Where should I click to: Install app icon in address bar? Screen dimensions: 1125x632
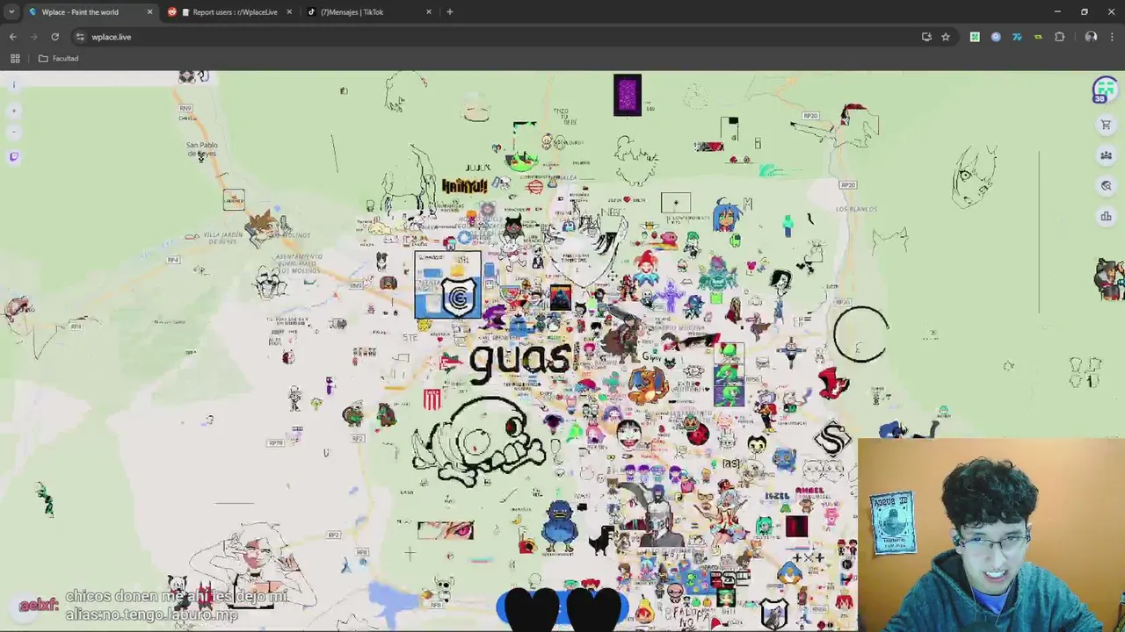[926, 37]
